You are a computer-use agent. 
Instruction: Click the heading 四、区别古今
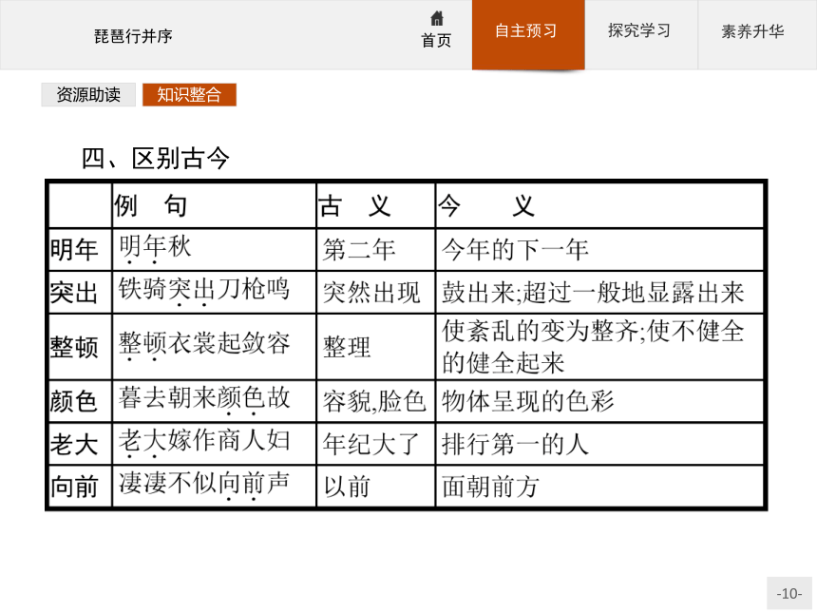(155, 158)
